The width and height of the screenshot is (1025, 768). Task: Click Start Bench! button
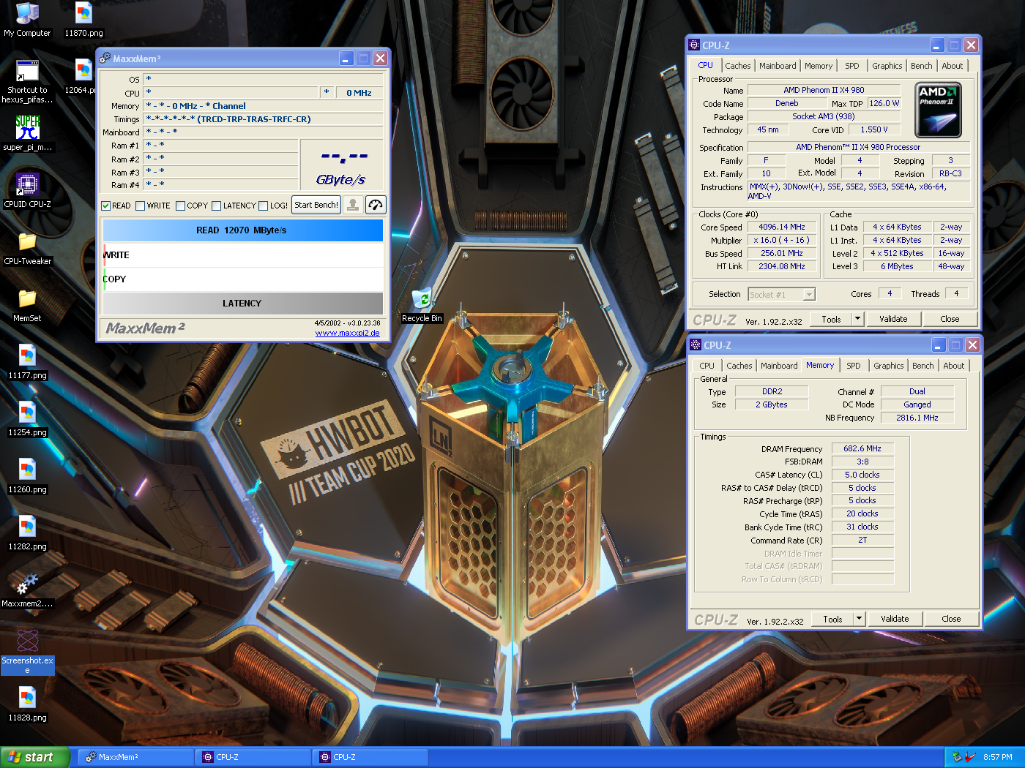point(316,205)
